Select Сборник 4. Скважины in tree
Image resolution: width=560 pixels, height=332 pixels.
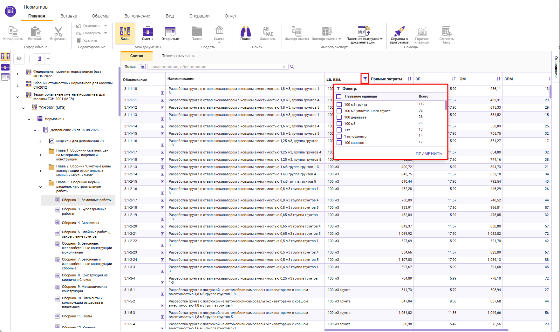point(80,223)
